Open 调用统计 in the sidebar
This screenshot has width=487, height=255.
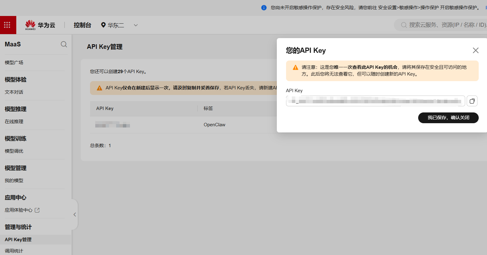14,251
